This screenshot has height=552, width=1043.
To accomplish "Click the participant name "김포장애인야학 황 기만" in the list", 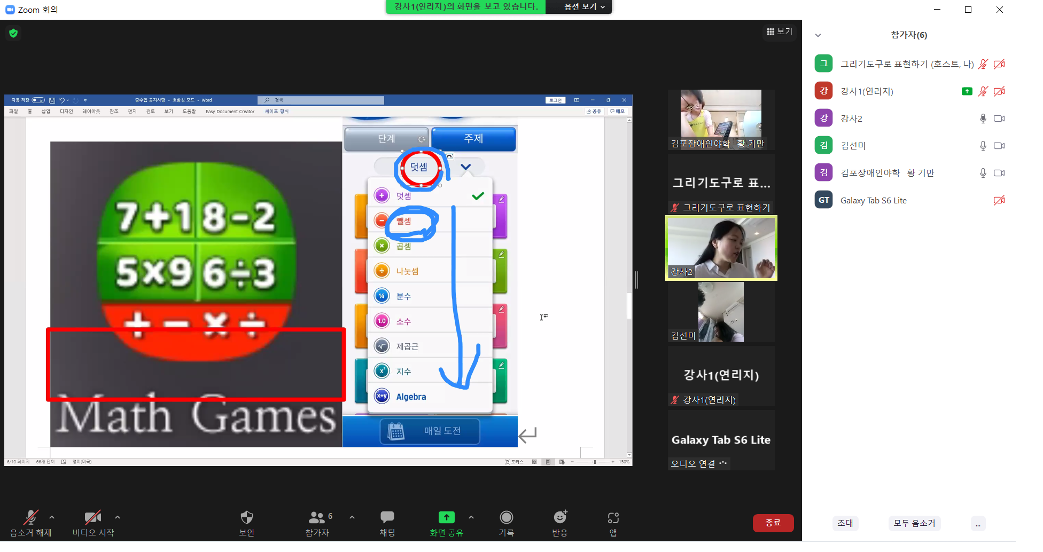I will [x=888, y=173].
